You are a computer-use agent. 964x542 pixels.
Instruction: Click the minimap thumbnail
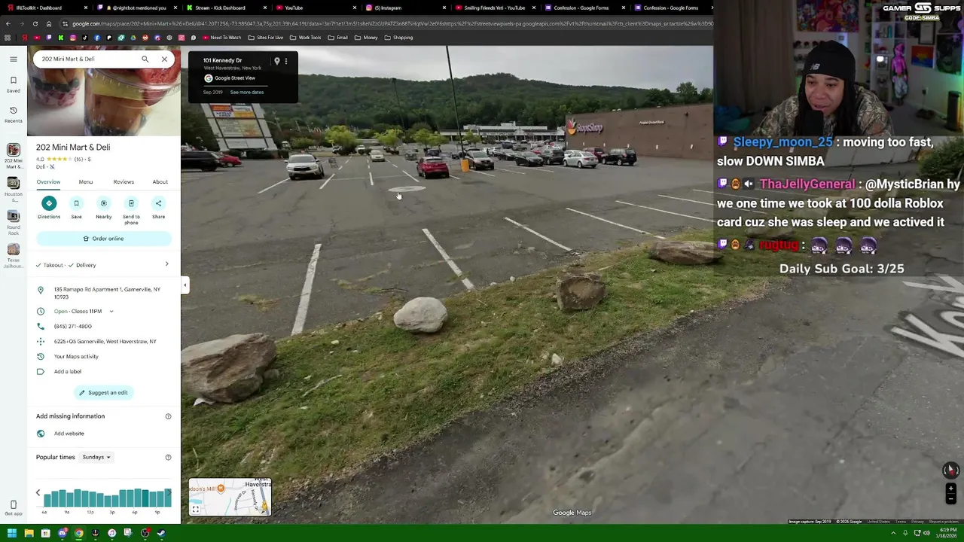(x=230, y=496)
